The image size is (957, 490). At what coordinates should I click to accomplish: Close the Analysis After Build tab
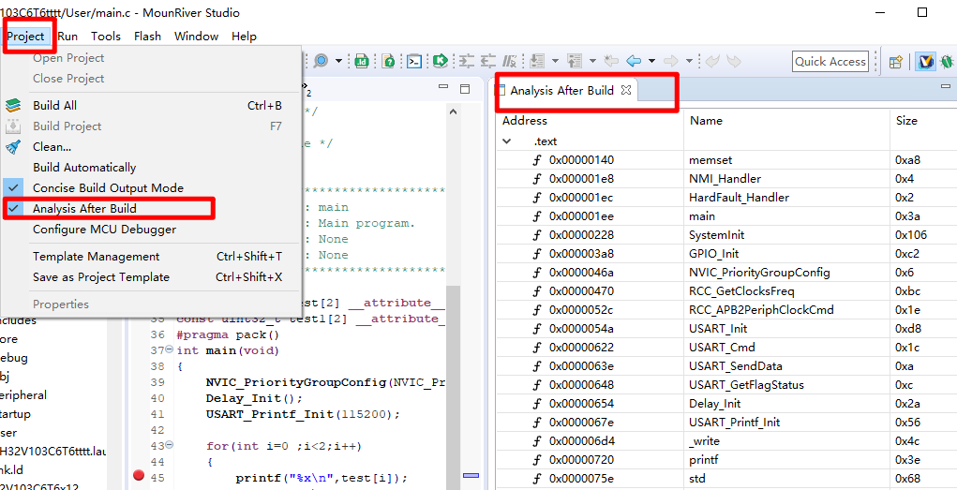(626, 91)
